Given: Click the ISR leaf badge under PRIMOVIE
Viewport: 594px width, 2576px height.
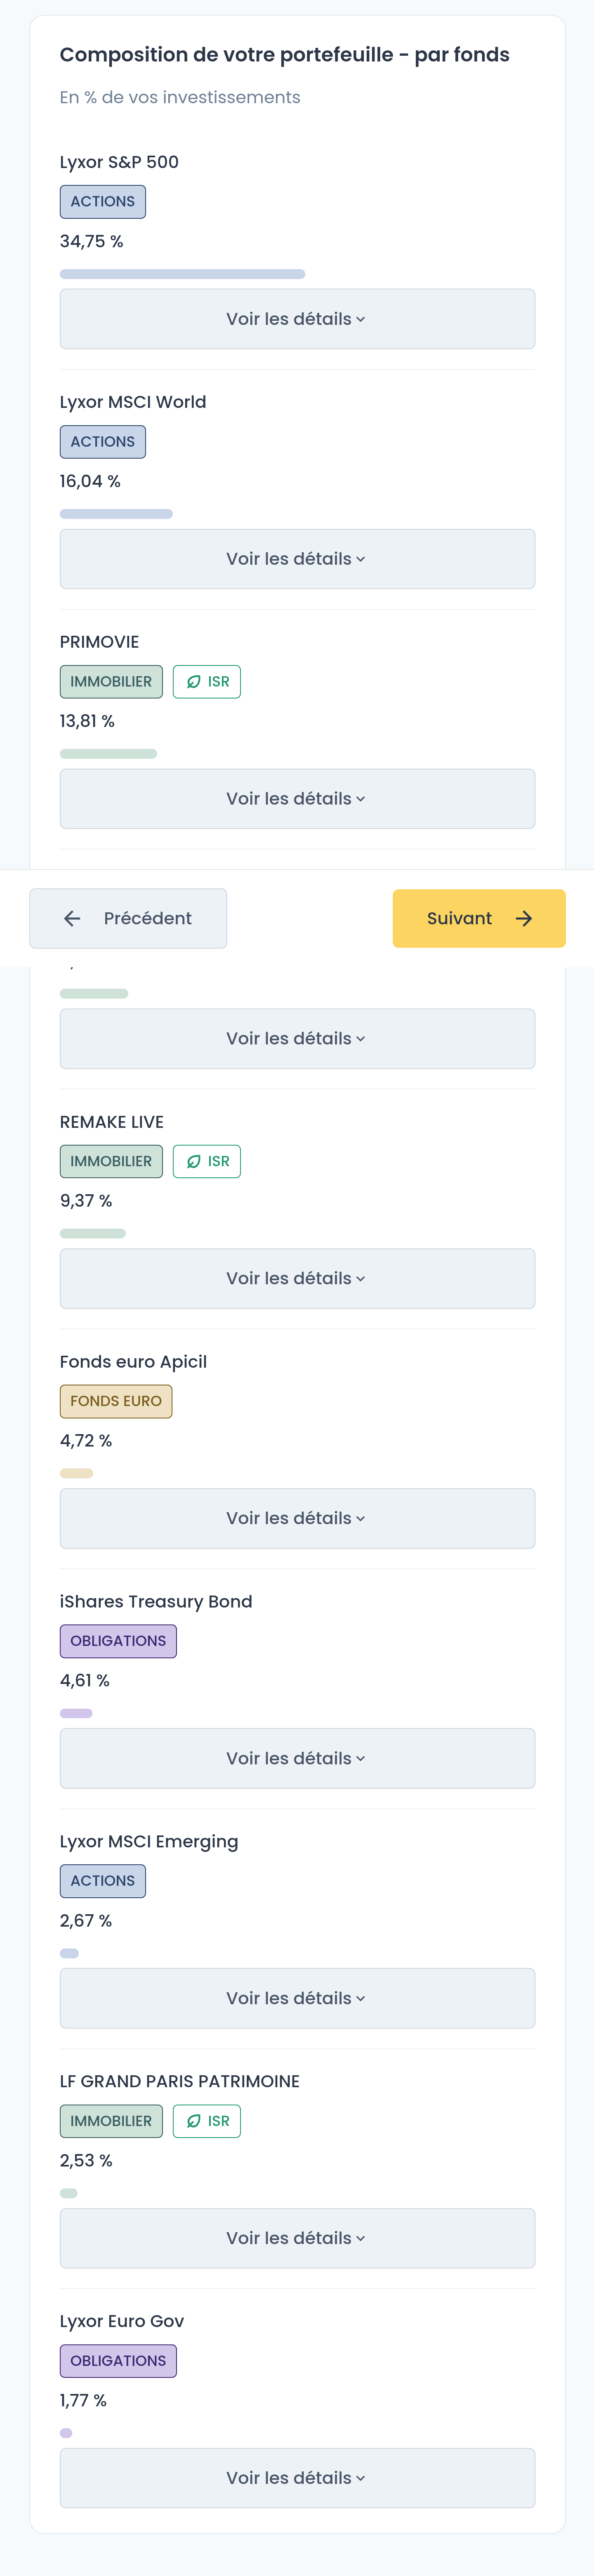Looking at the screenshot, I should click(x=207, y=682).
